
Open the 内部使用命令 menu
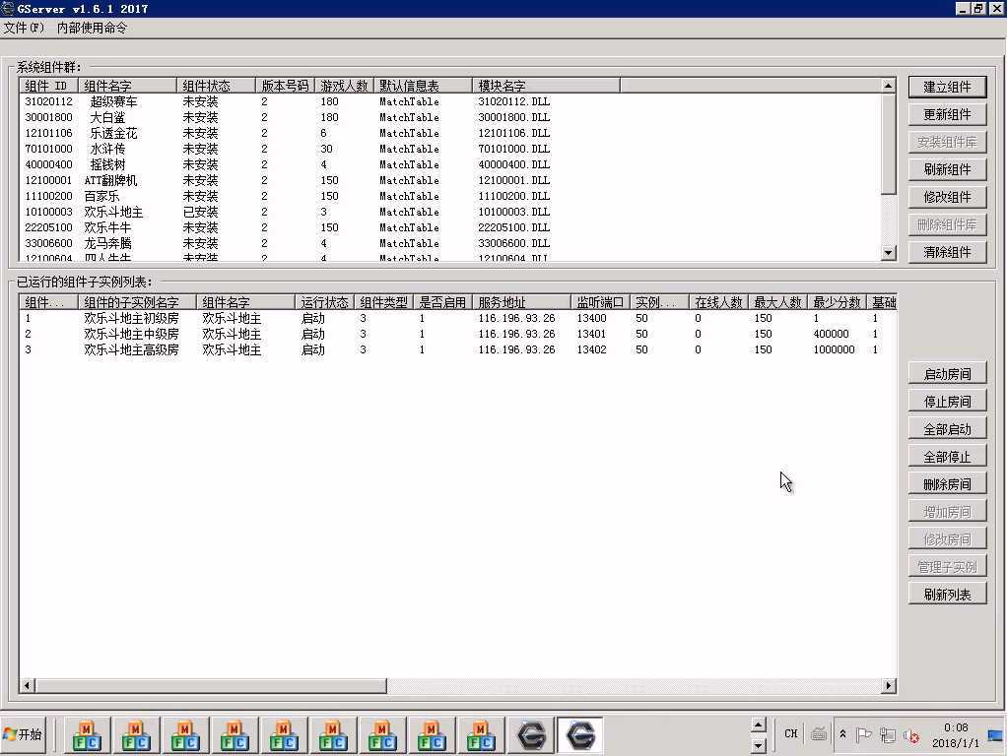(92, 28)
